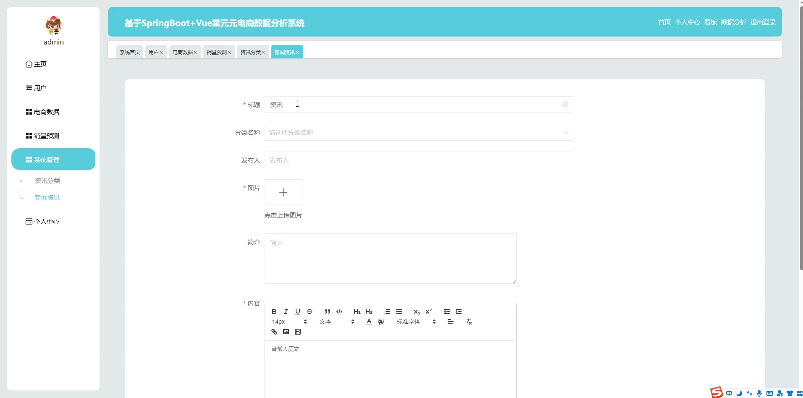Toggle bold formatting in content editor
Screen dimensions: 803x398
coord(274,312)
